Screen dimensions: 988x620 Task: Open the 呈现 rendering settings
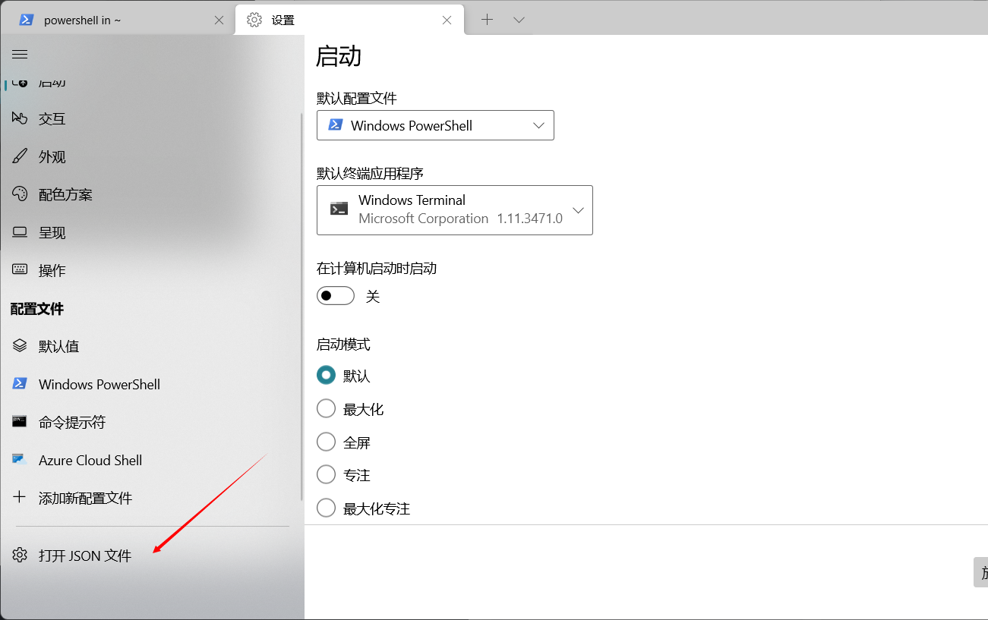pos(52,233)
